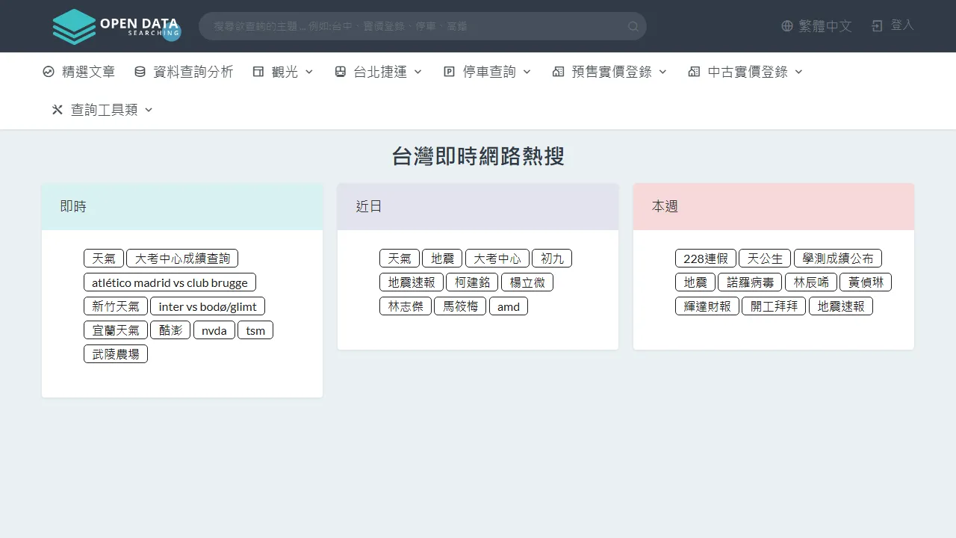Click the building icon beside 中古實價登錄
Image resolution: width=956 pixels, height=538 pixels.
(693, 71)
